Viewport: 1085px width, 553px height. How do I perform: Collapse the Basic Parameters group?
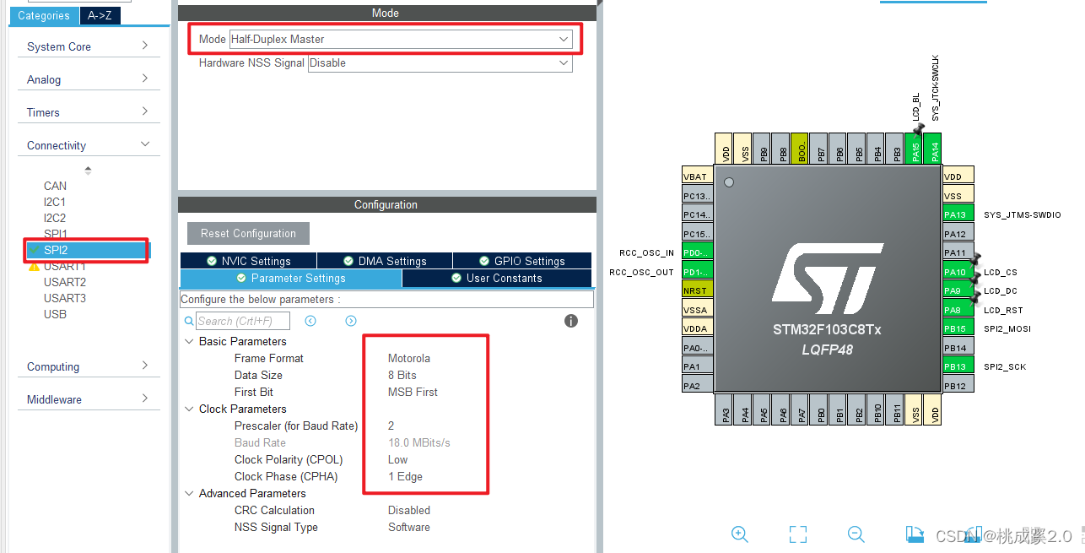point(189,341)
